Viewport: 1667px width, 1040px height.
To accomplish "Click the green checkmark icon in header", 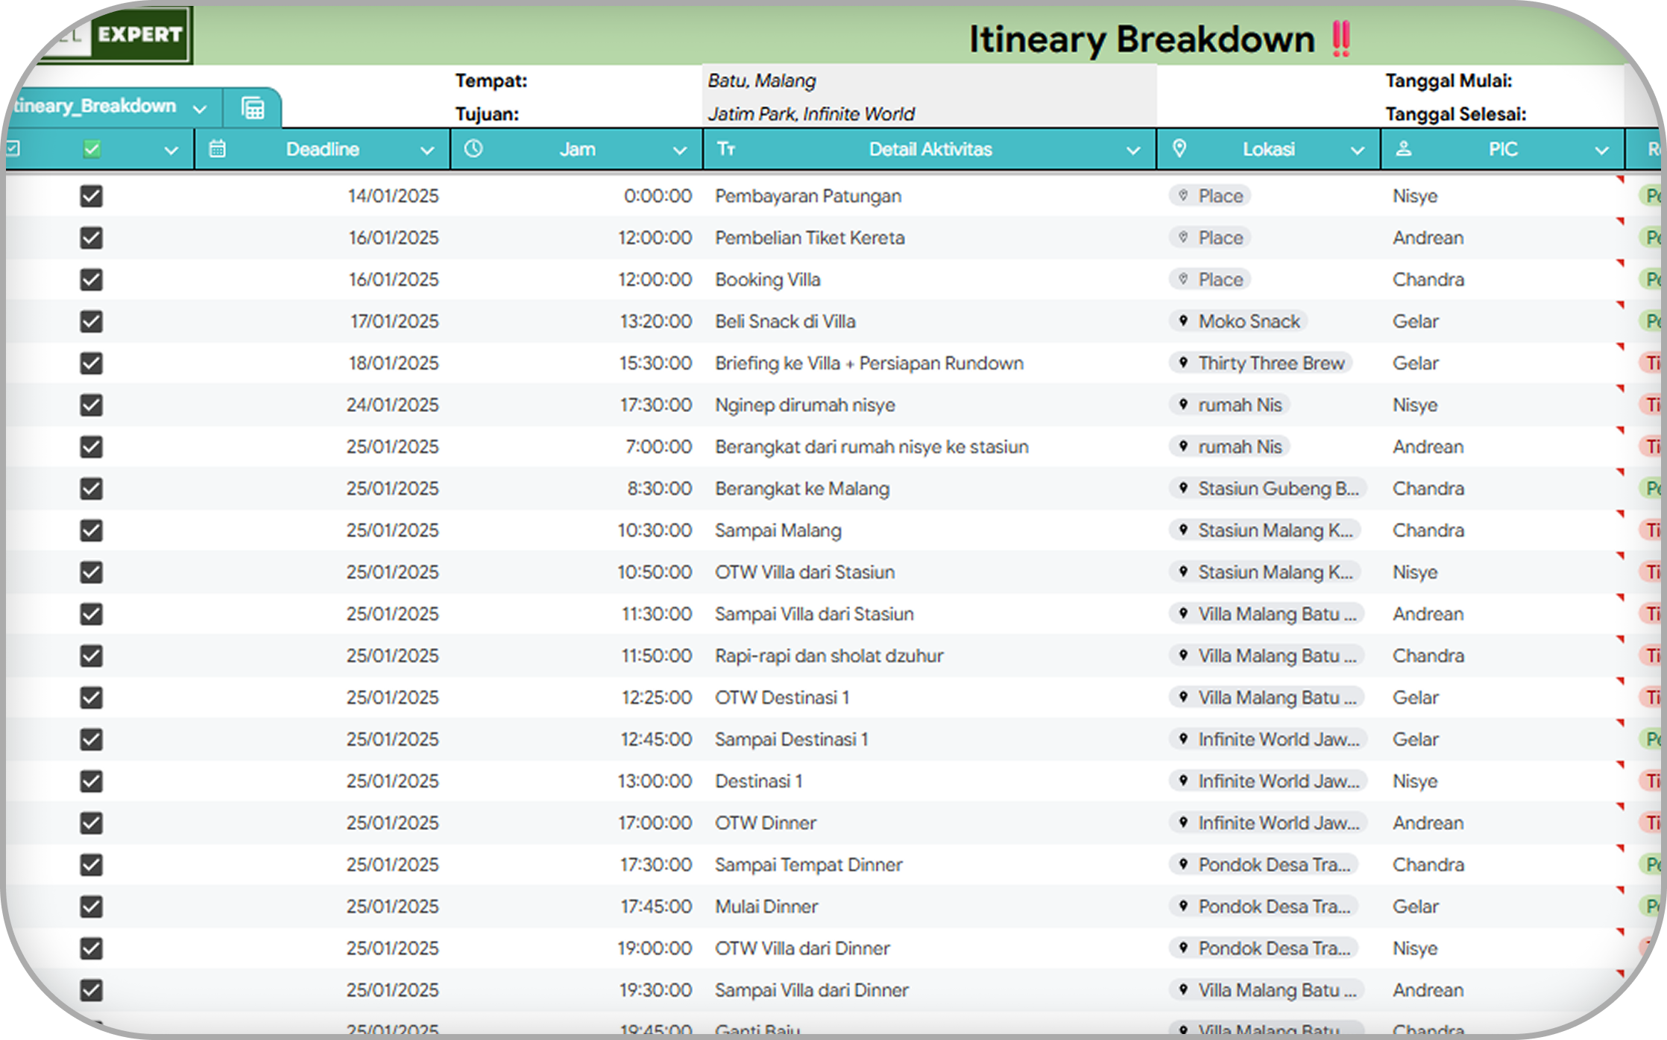I will coord(92,149).
